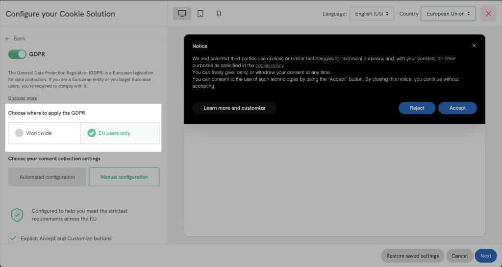Screen dimensions: 502x267
Task: Open the Discover more link
Action: (x=23, y=98)
